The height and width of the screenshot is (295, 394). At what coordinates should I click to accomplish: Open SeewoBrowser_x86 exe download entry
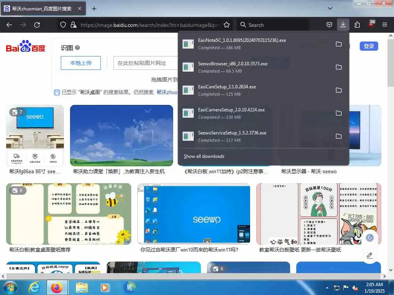coord(255,67)
